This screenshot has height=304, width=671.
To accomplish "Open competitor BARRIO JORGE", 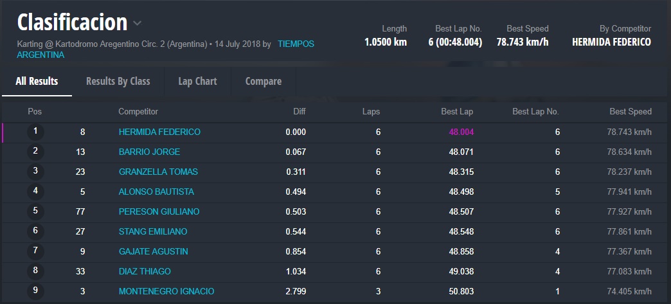I will click(149, 152).
